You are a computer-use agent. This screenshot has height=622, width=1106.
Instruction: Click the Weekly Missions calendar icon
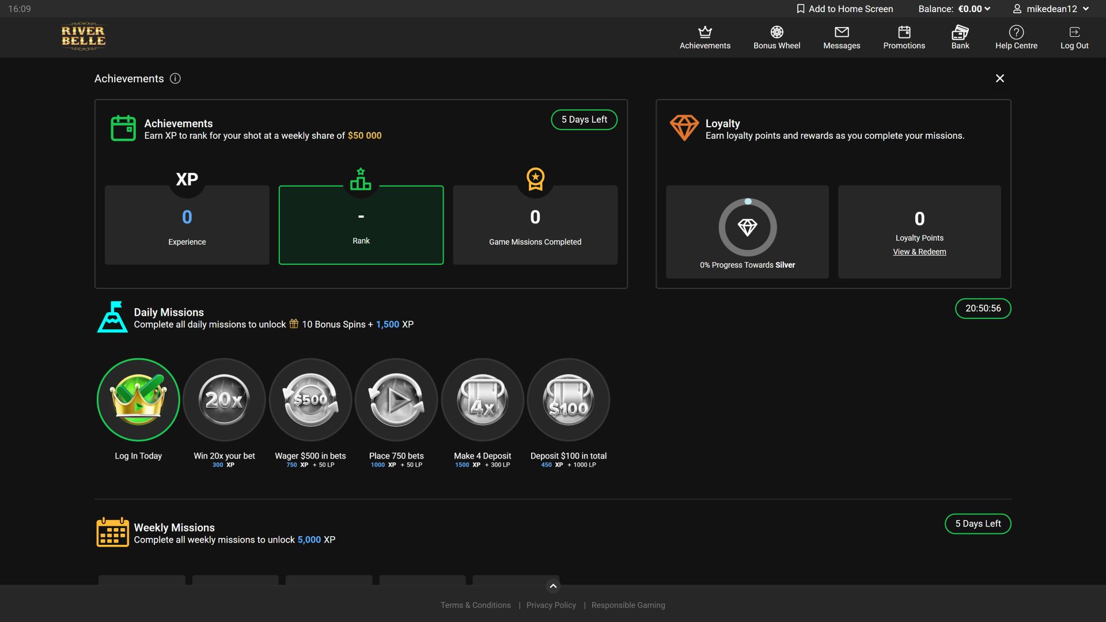click(112, 532)
